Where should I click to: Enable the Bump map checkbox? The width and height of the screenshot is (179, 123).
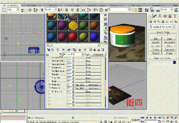[x=50, y=81]
